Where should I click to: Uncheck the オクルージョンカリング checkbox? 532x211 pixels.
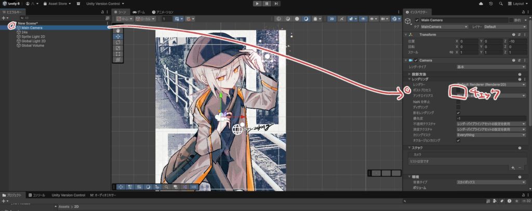point(458,140)
